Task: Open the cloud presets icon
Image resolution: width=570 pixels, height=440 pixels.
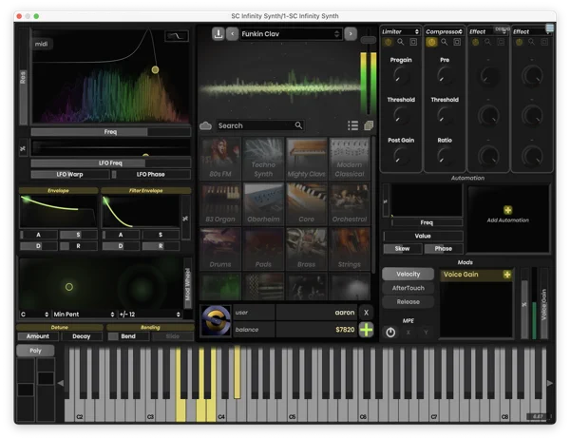Action: pos(206,125)
